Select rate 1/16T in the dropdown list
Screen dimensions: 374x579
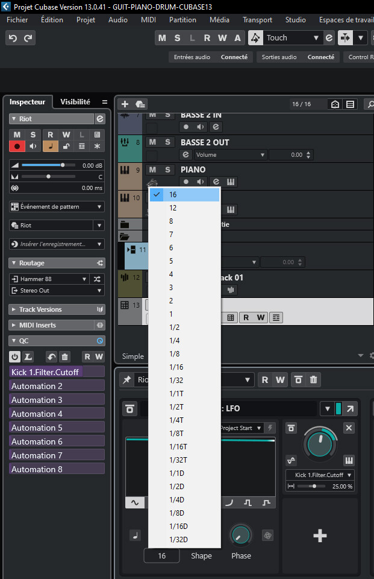point(184,446)
